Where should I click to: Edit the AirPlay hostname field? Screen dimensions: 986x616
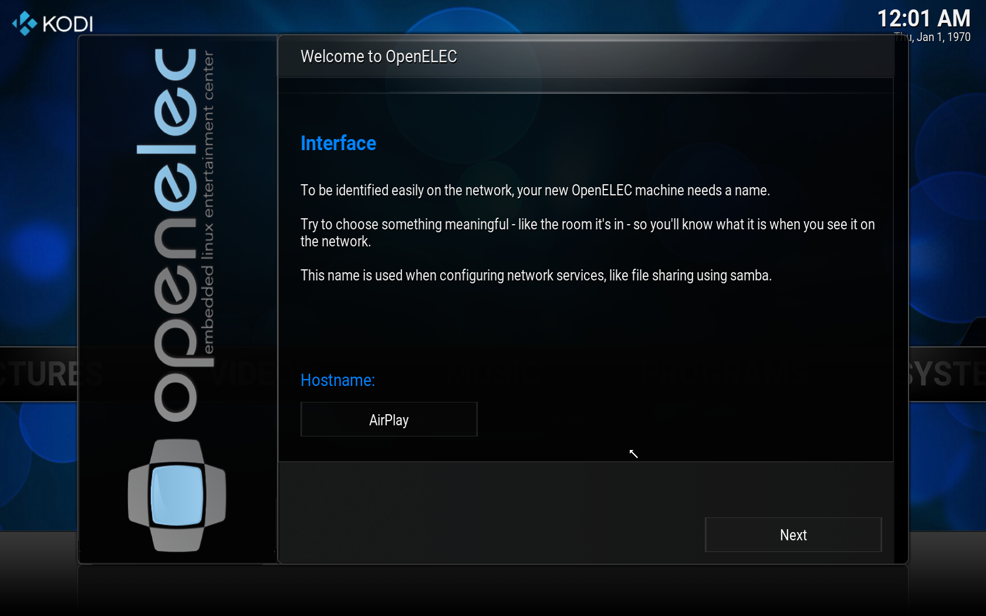click(389, 419)
